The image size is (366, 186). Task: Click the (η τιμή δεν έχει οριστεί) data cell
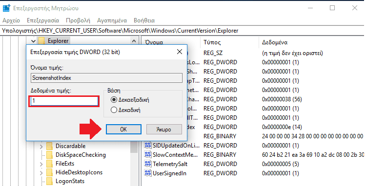tap(292, 53)
